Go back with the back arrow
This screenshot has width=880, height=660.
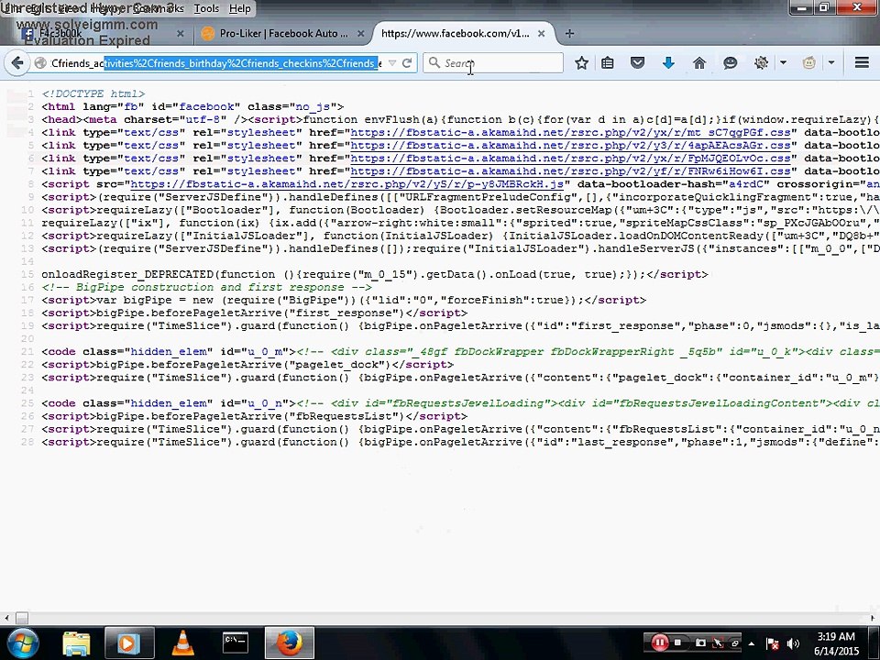point(16,62)
